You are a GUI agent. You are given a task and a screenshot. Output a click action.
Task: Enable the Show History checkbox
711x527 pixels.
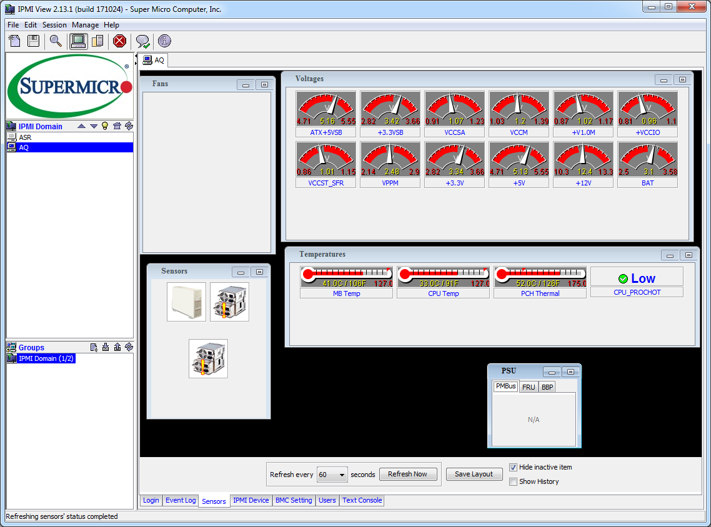[514, 481]
